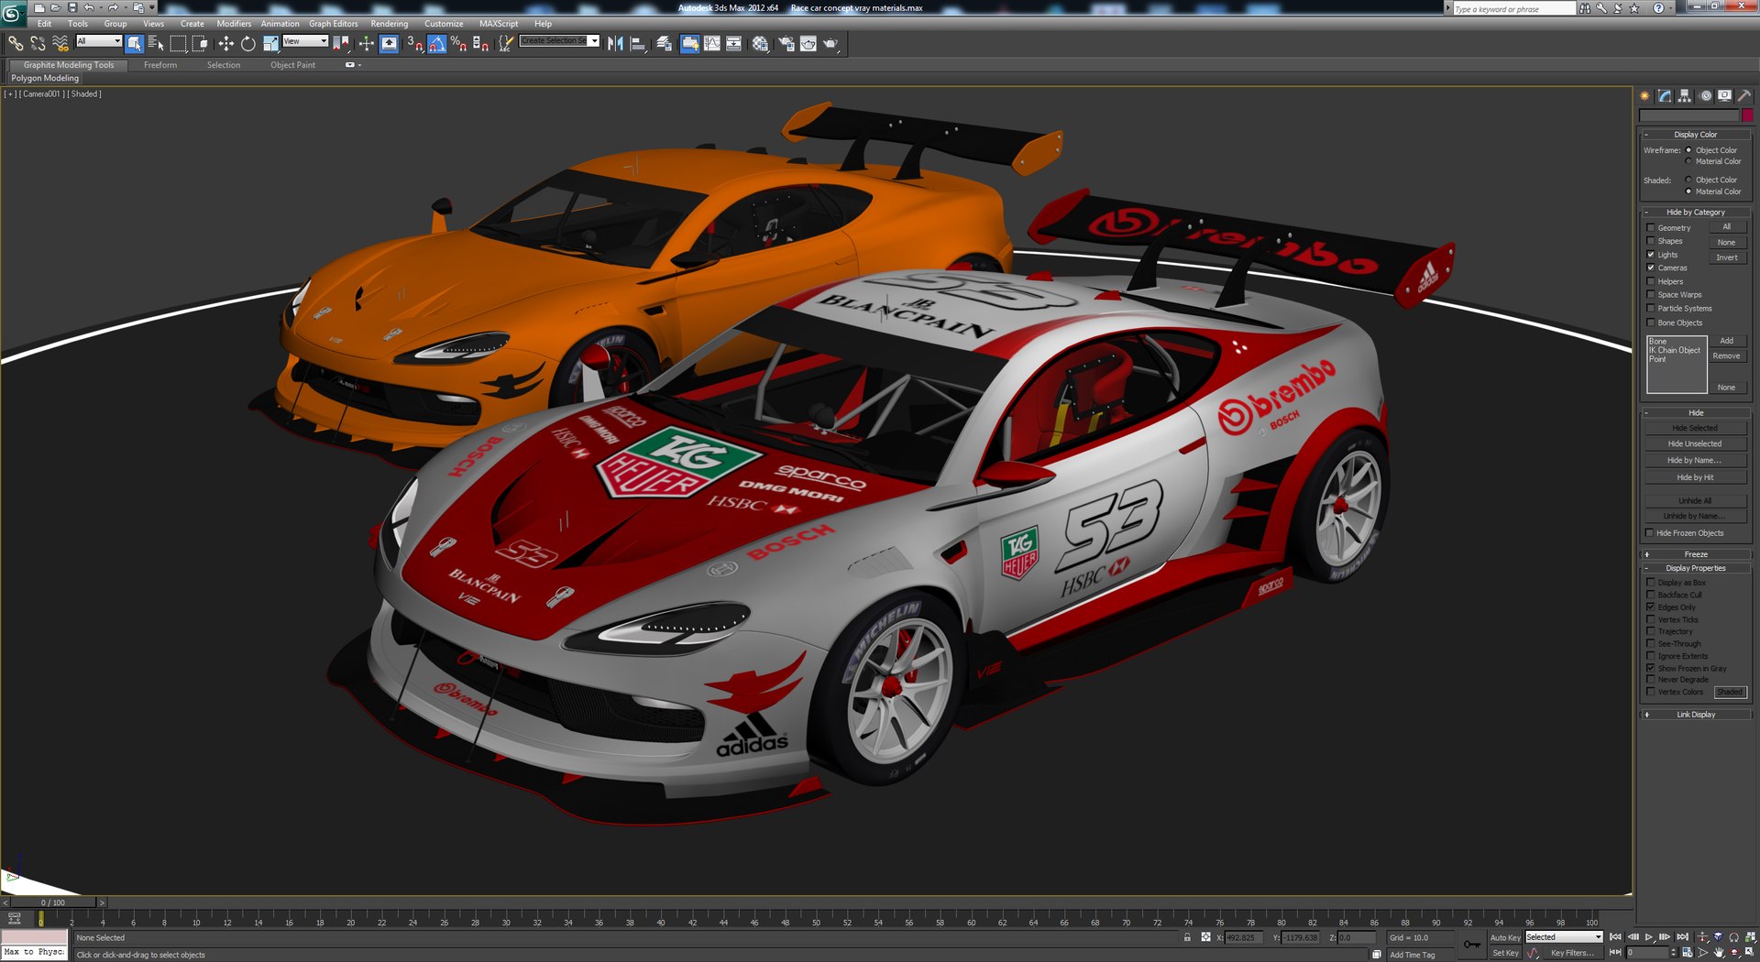Switch to Utilities command panel tab
1760x962 pixels.
[1744, 95]
